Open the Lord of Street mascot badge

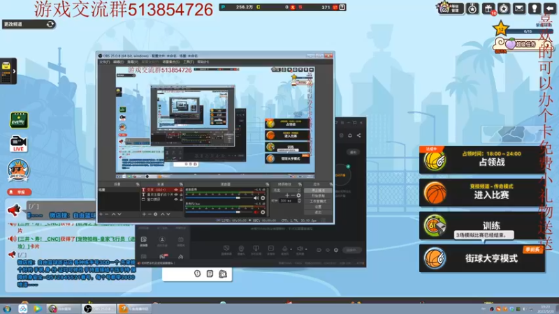(18, 170)
